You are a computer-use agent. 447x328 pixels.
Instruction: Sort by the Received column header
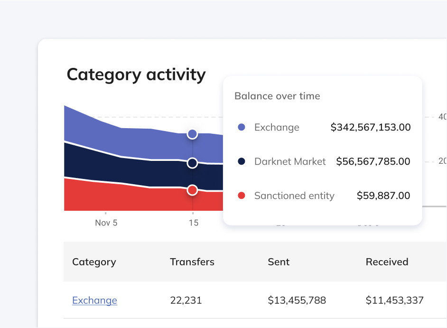click(387, 262)
